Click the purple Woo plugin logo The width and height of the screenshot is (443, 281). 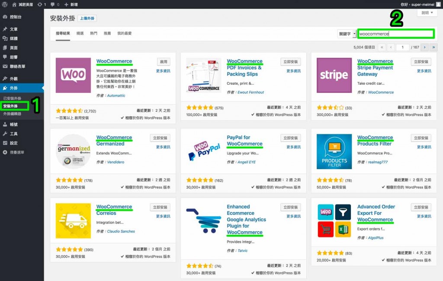[x=73, y=75]
